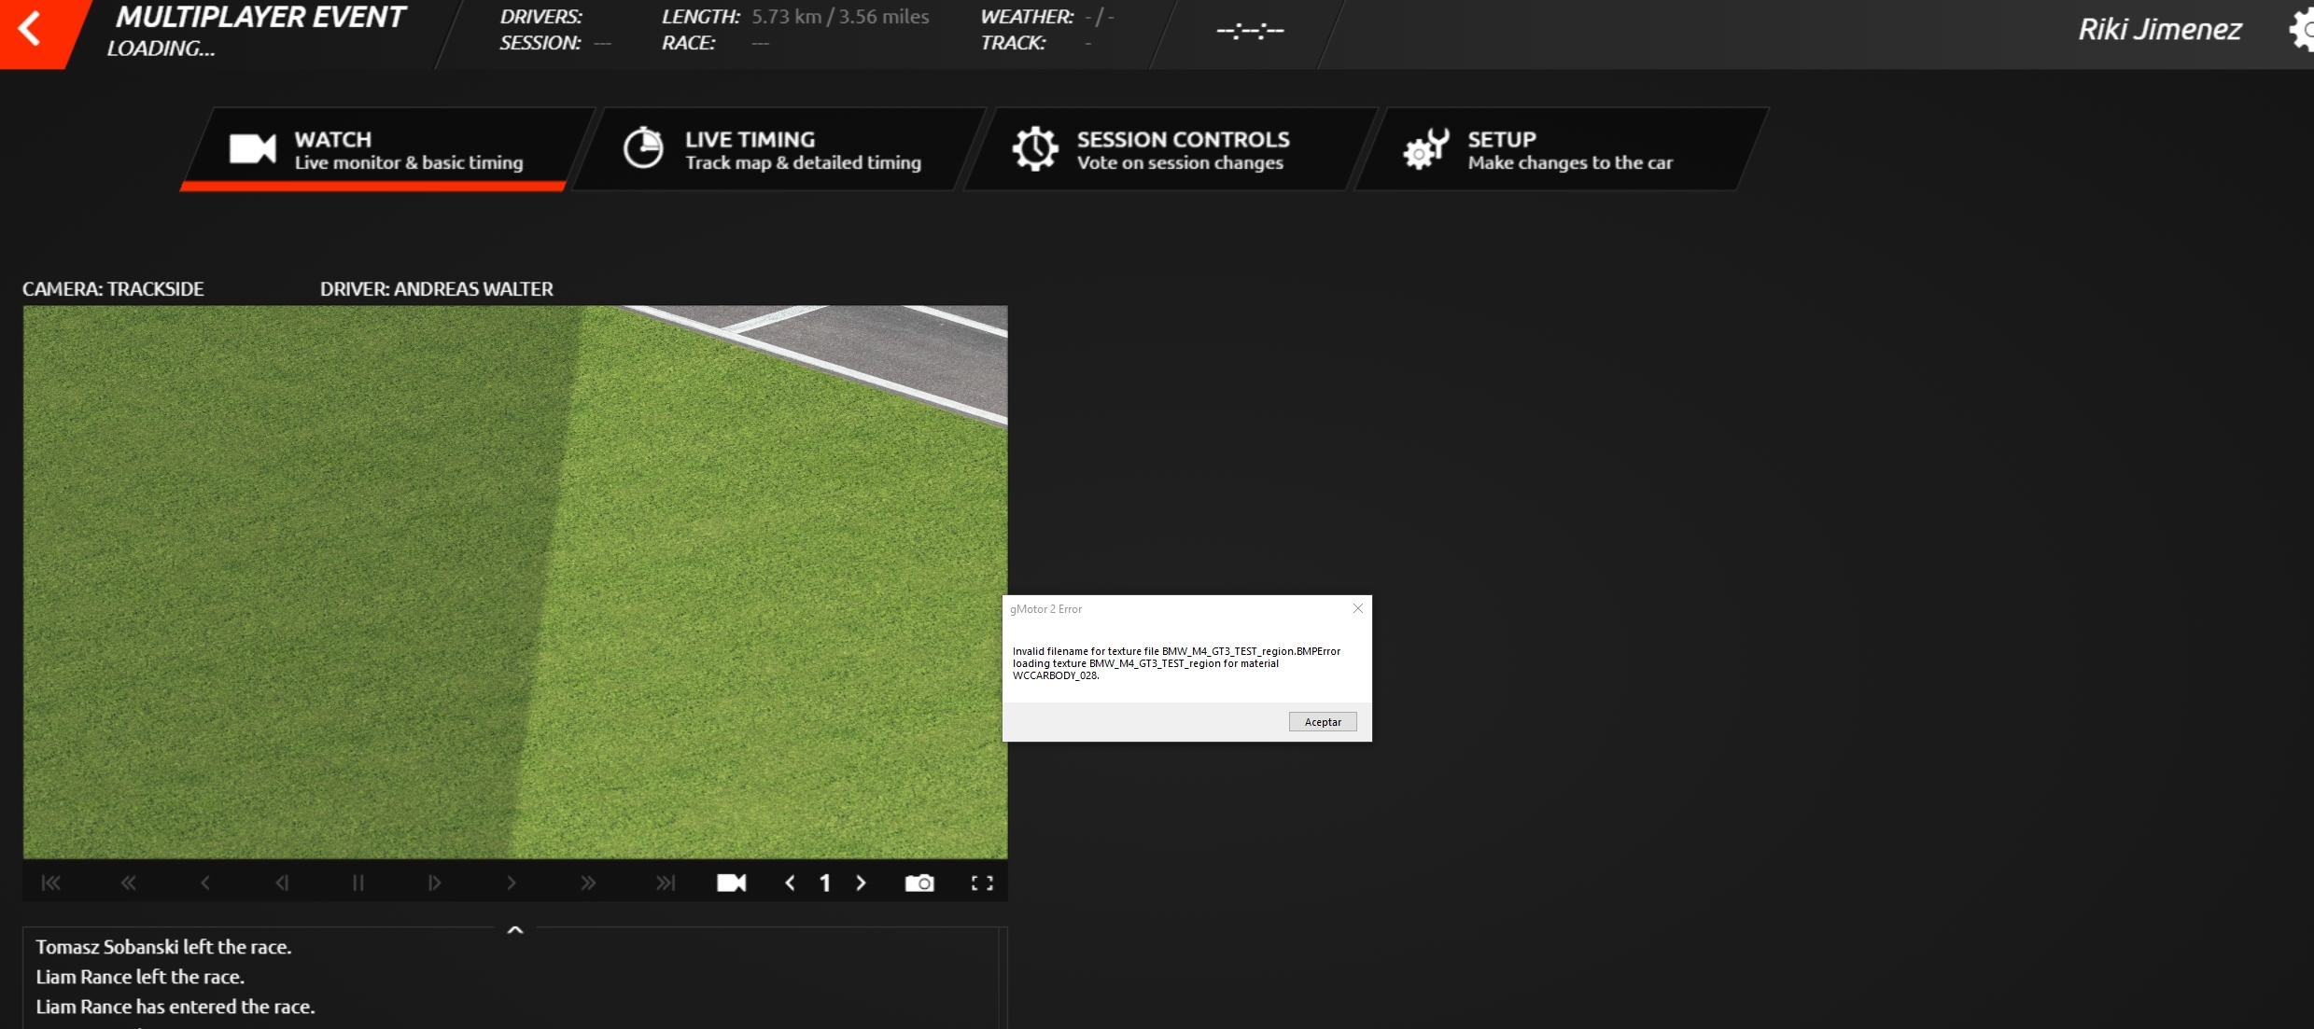Expand the chat messages panel chevron
Image resolution: width=2314 pixels, height=1029 pixels.
coord(515,930)
